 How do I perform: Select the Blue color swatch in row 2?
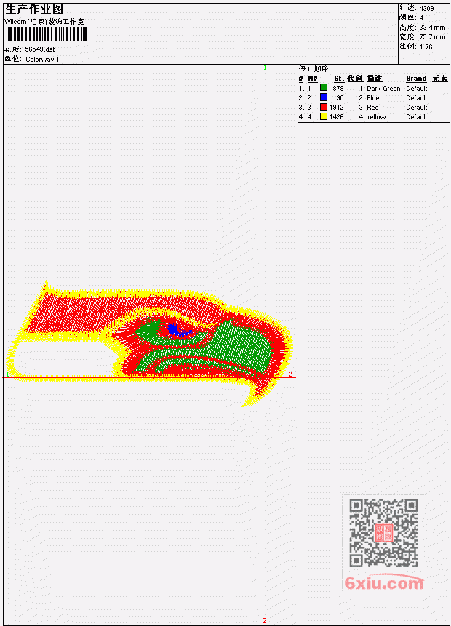tap(324, 97)
